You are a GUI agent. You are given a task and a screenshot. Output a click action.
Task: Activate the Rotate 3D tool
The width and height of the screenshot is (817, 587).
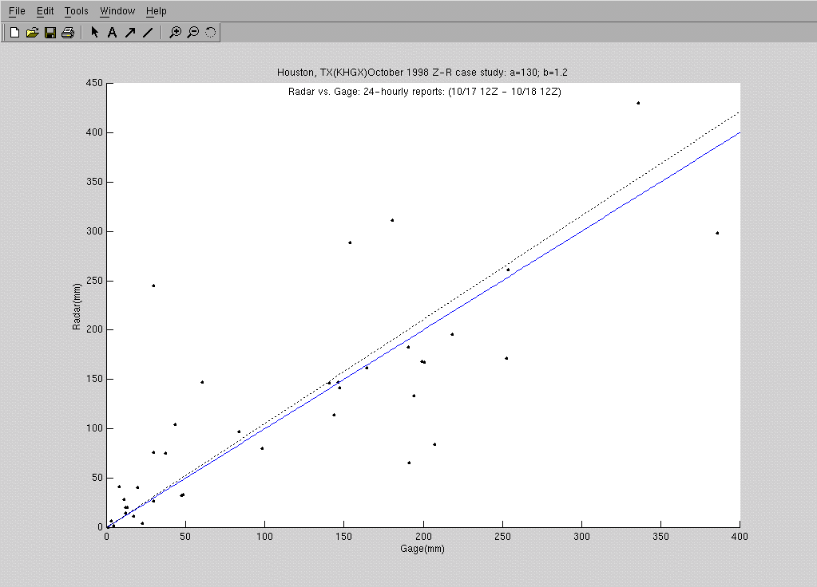coord(211,32)
